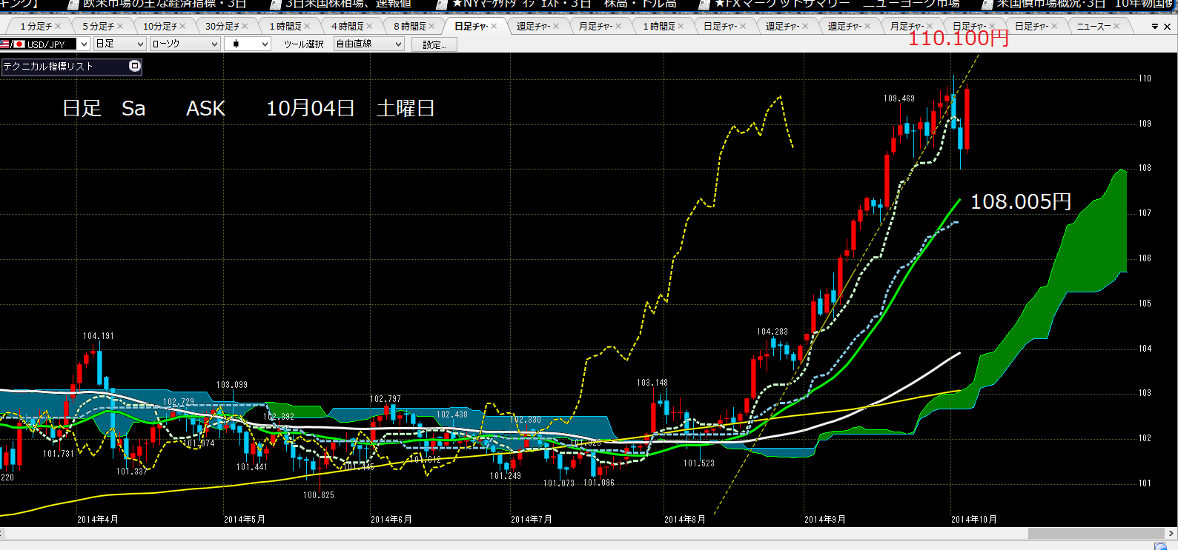Screen dimensions: 1178x550
Task: Switch to the 10分足 tab
Action: (160, 27)
